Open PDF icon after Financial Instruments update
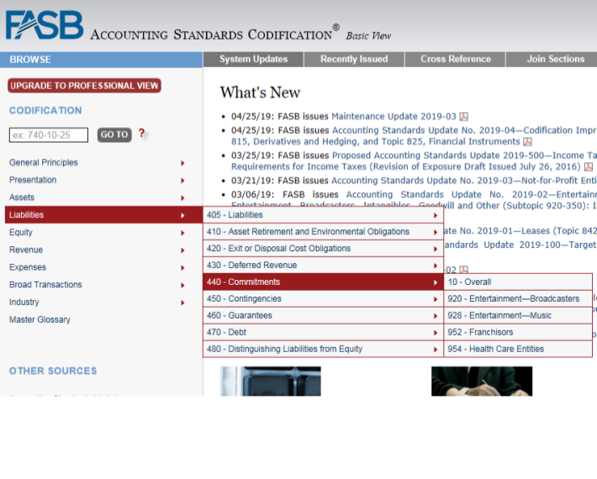The height and width of the screenshot is (479, 597). pos(527,142)
